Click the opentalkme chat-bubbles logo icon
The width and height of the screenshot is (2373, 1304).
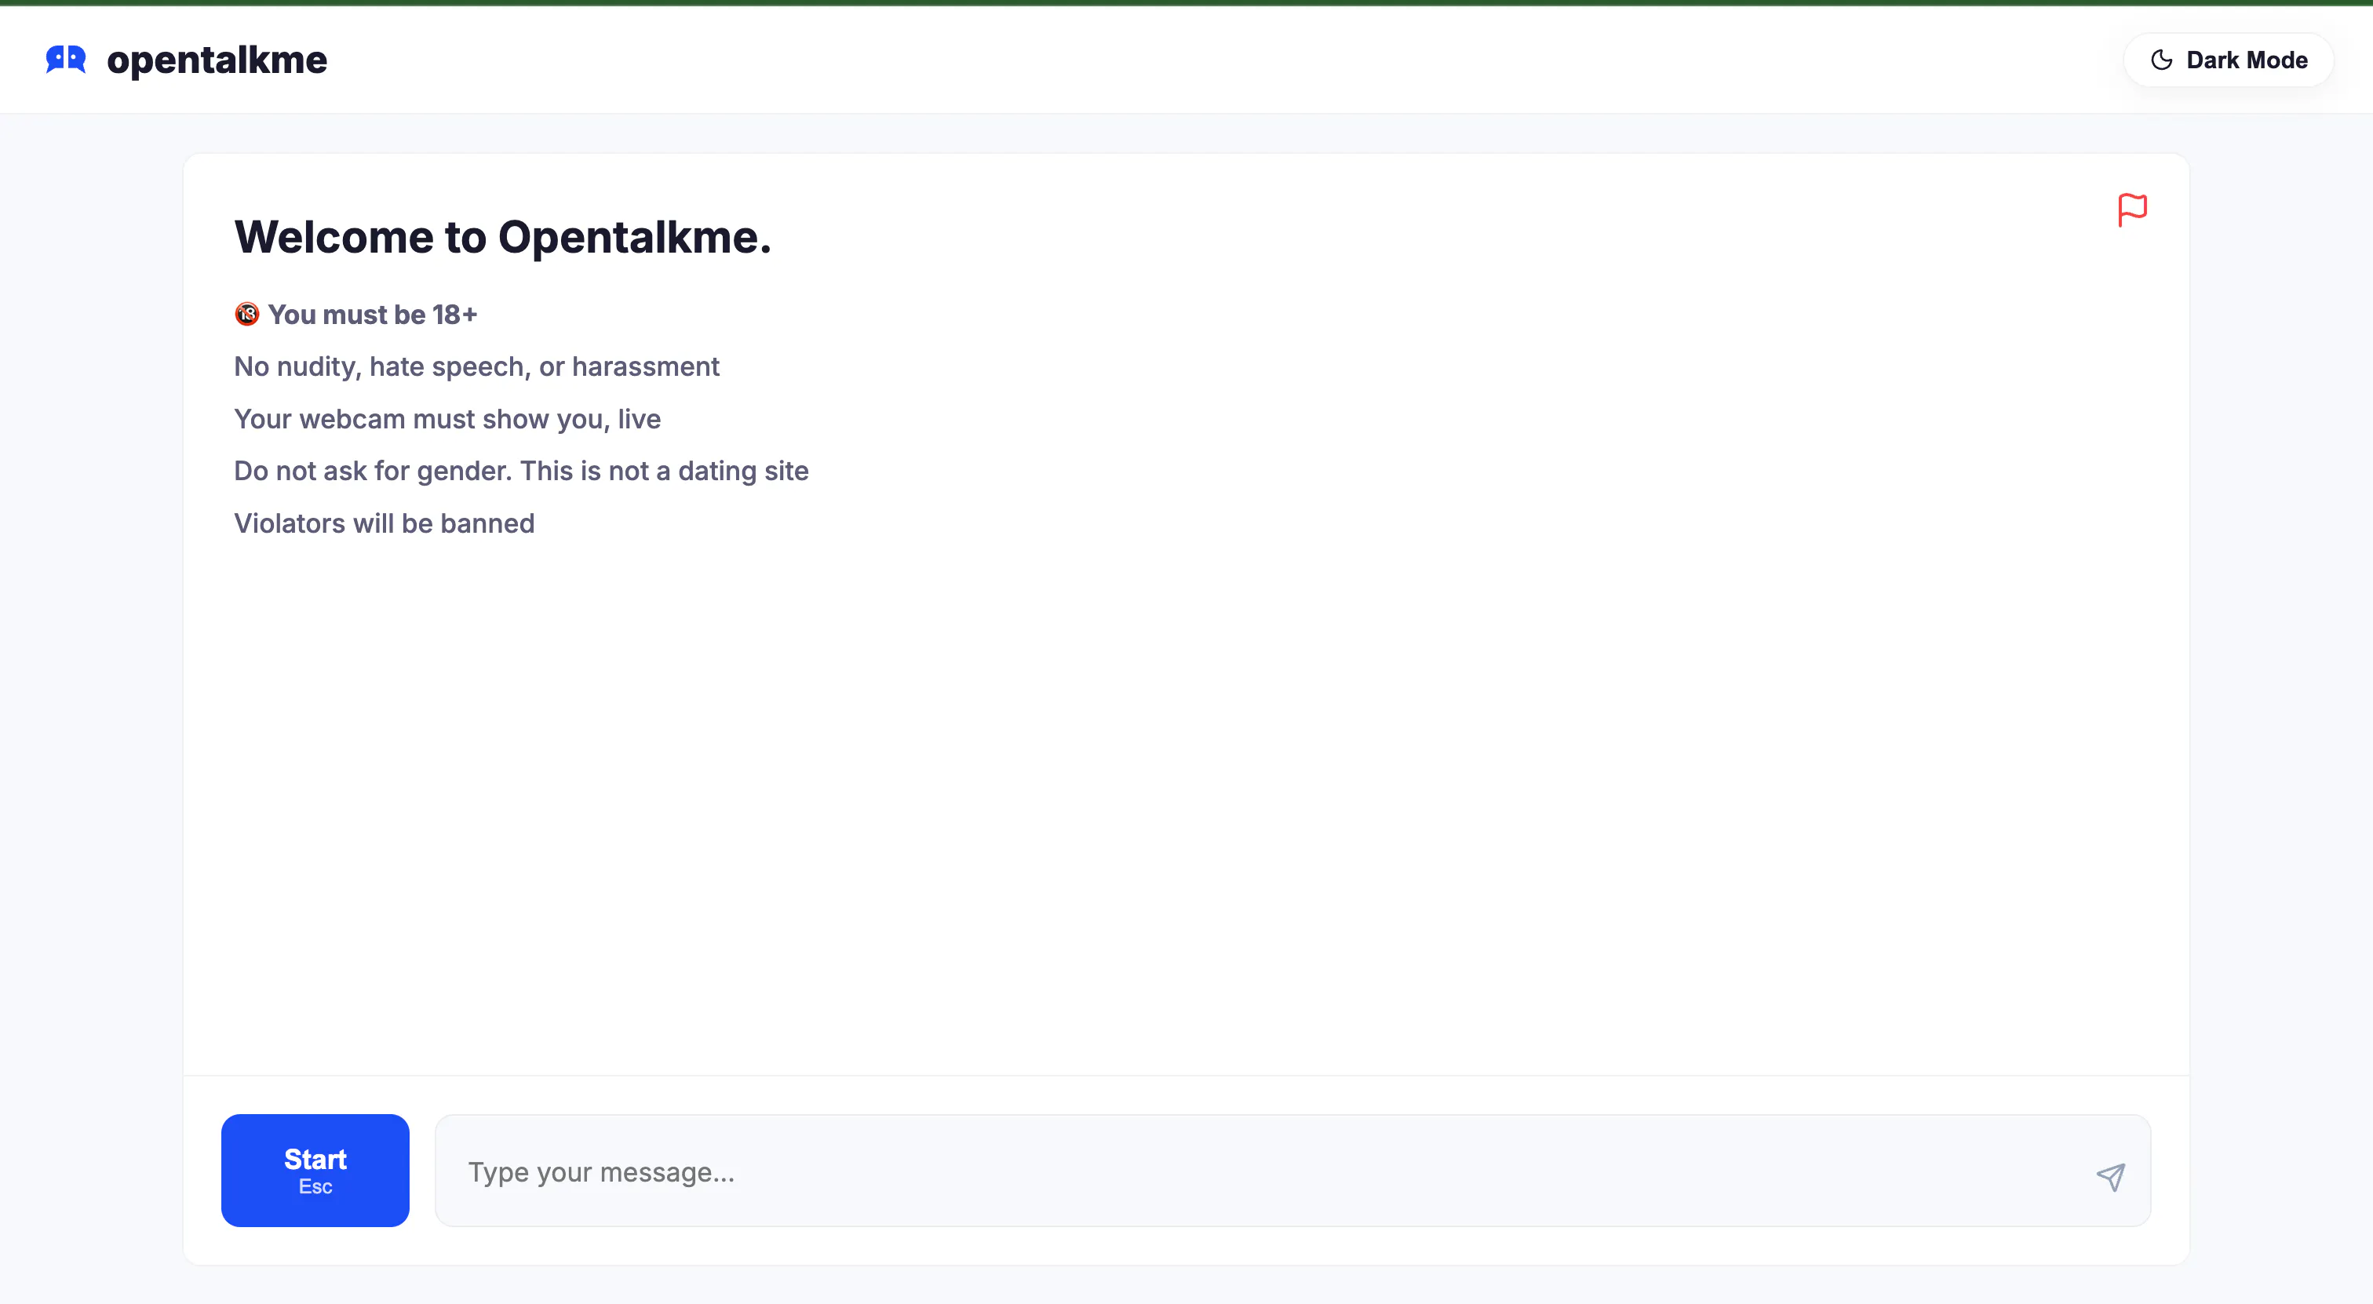(67, 60)
